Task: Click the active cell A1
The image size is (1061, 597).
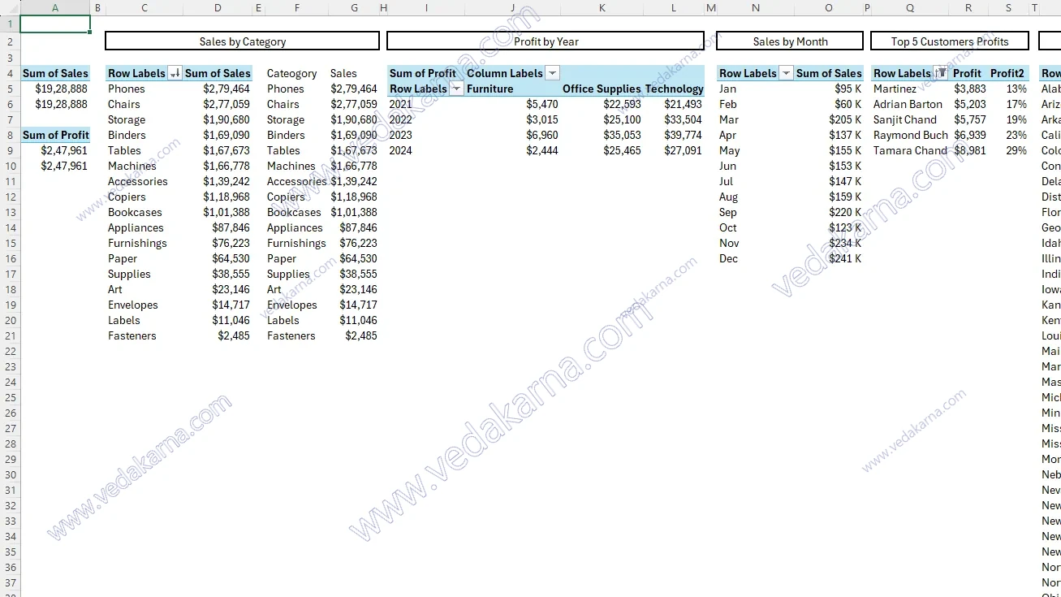Action: pos(55,24)
